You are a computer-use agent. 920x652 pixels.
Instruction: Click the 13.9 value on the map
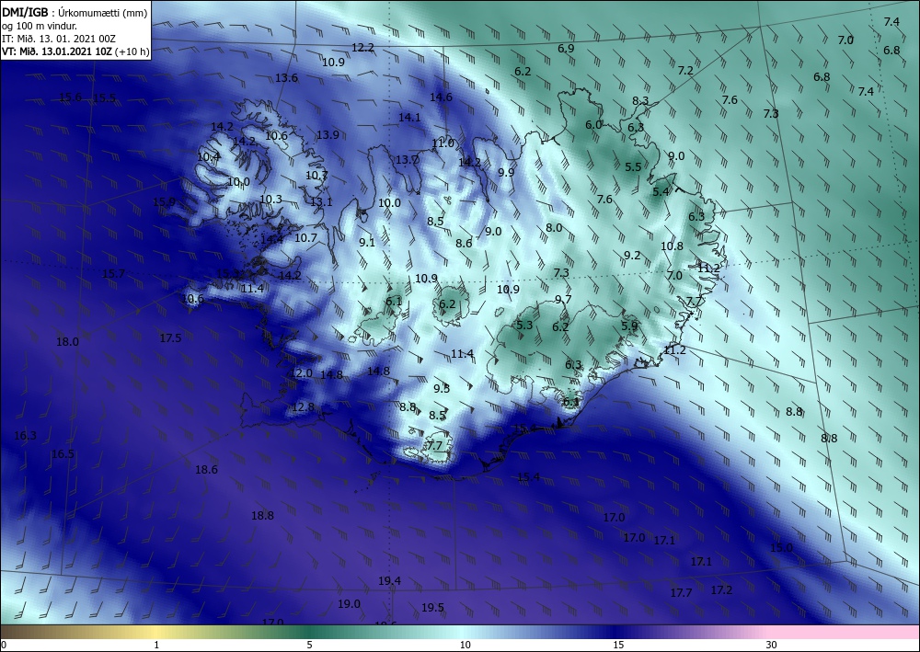pos(328,135)
